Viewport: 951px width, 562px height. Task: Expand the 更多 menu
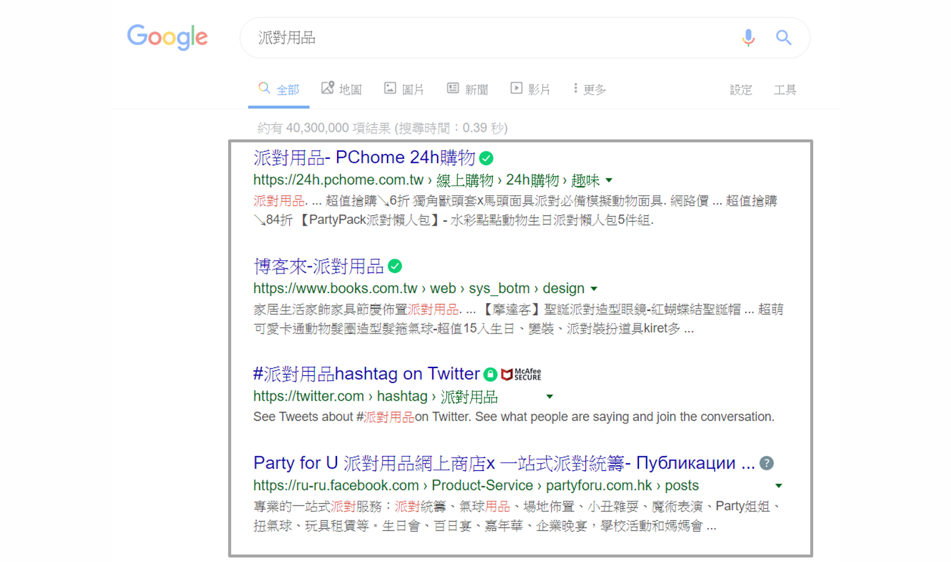point(590,89)
